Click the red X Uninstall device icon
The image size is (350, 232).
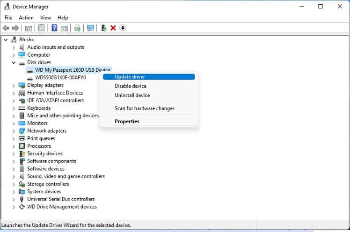tap(113, 28)
